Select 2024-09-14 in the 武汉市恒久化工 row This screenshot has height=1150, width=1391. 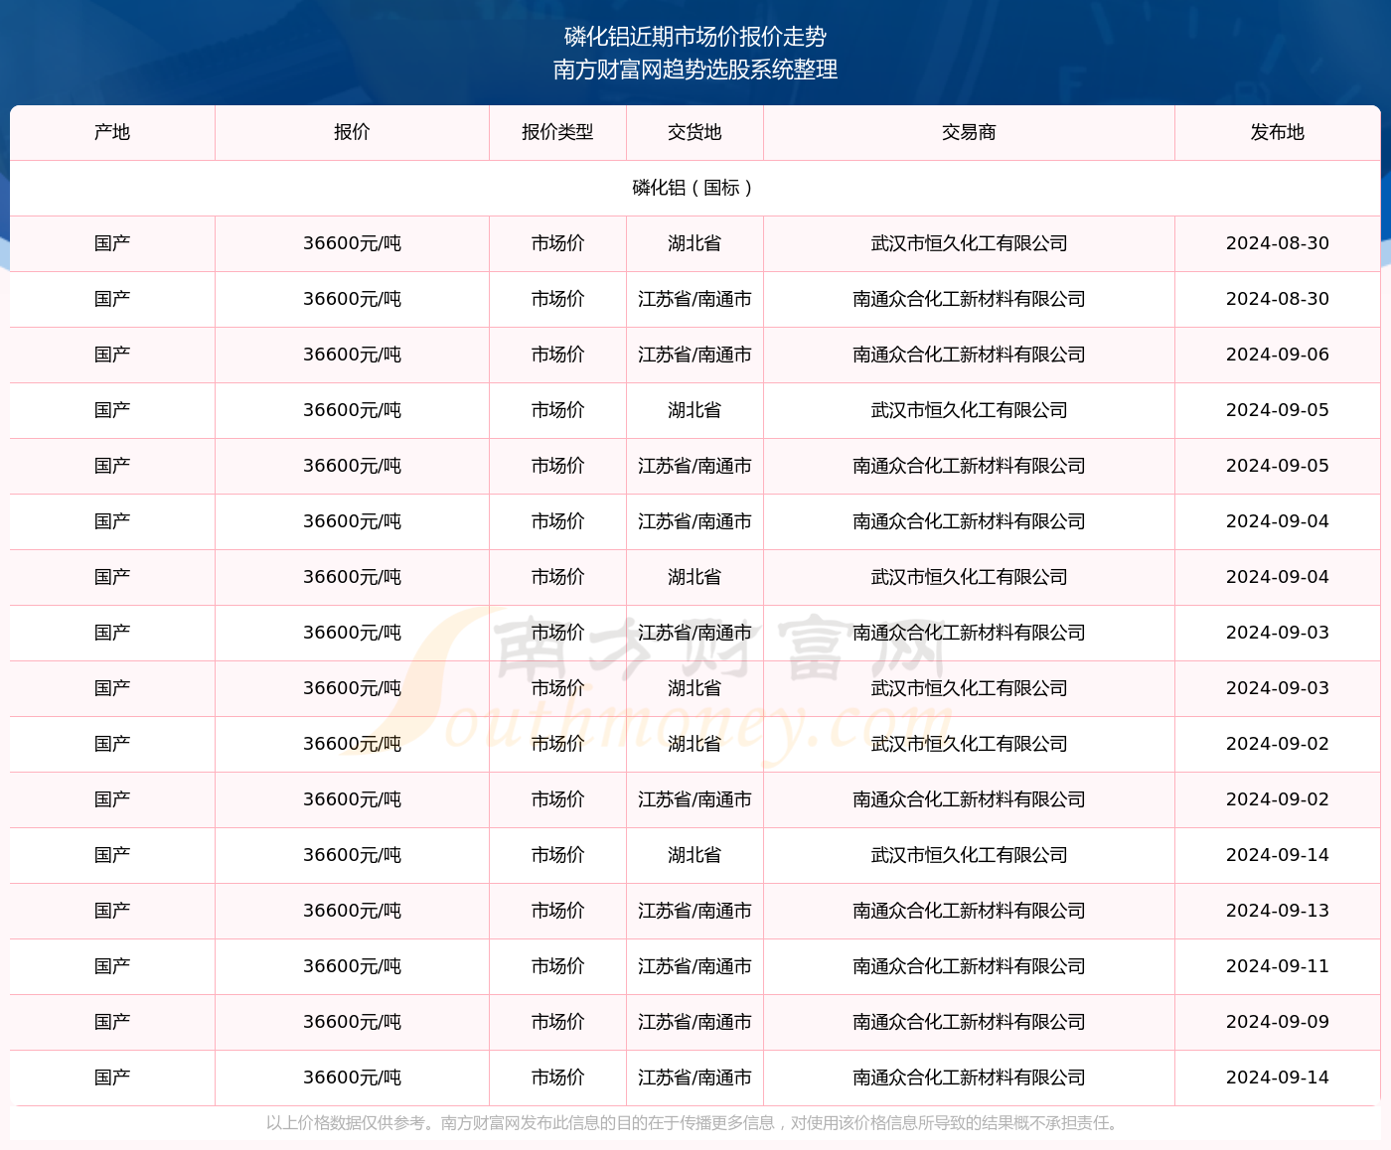1277,855
